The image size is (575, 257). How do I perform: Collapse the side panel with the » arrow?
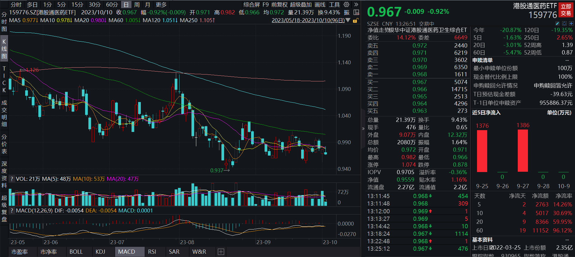click(363, 129)
